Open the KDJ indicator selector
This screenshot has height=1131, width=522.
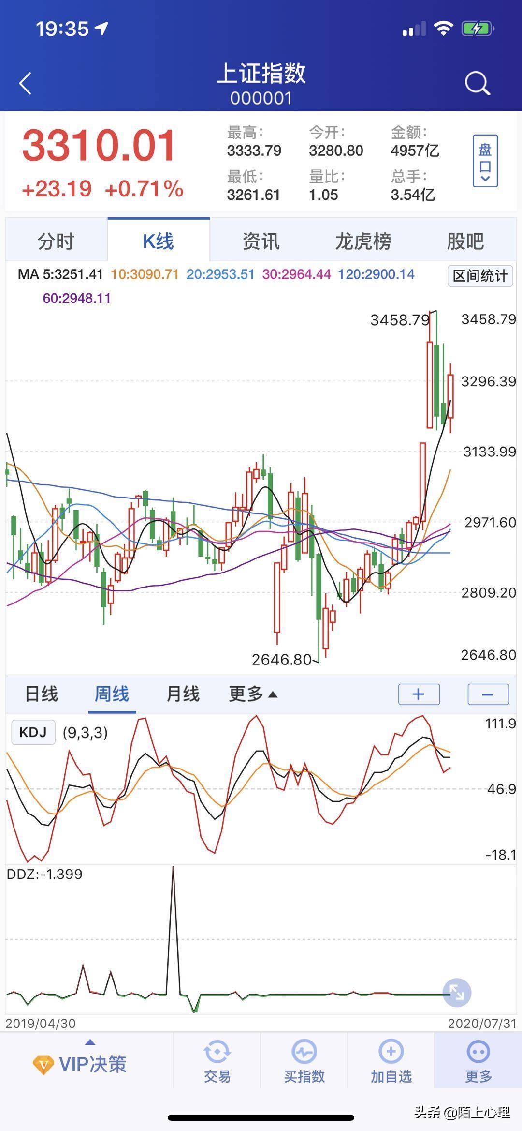pyautogui.click(x=33, y=732)
